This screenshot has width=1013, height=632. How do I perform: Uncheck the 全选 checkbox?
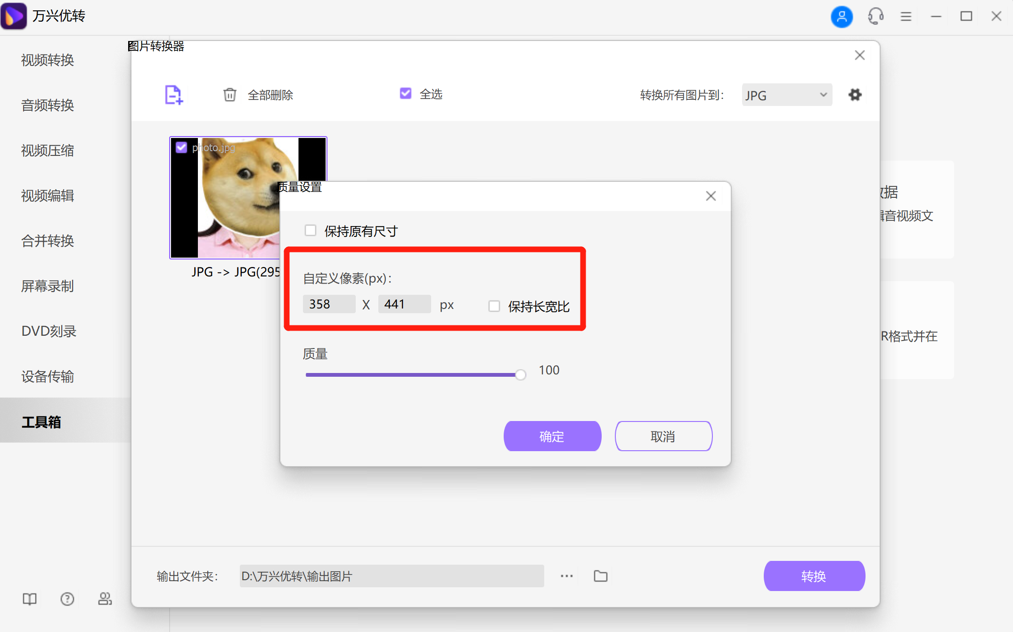[405, 93]
